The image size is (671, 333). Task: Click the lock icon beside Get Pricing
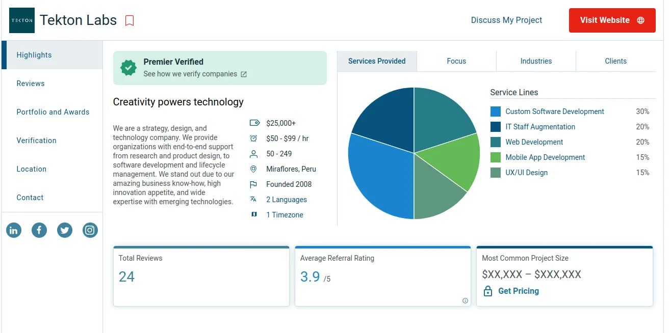click(488, 291)
